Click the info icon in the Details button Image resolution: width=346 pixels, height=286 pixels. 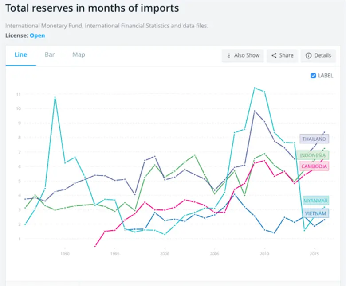pos(308,56)
